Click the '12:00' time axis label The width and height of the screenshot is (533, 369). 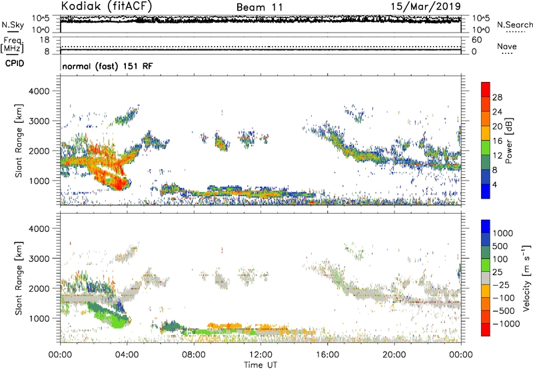[261, 355]
